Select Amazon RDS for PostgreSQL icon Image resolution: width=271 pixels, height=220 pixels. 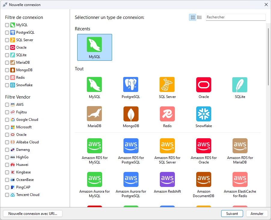(131, 146)
